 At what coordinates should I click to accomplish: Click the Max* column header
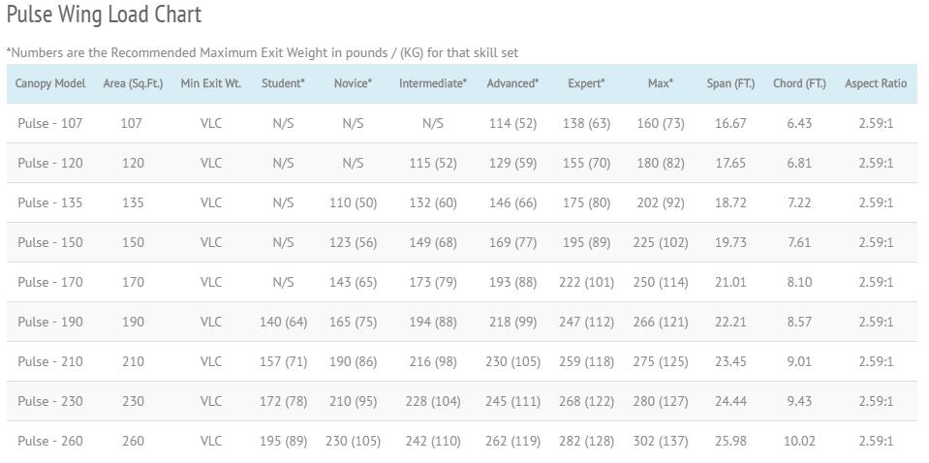(661, 83)
